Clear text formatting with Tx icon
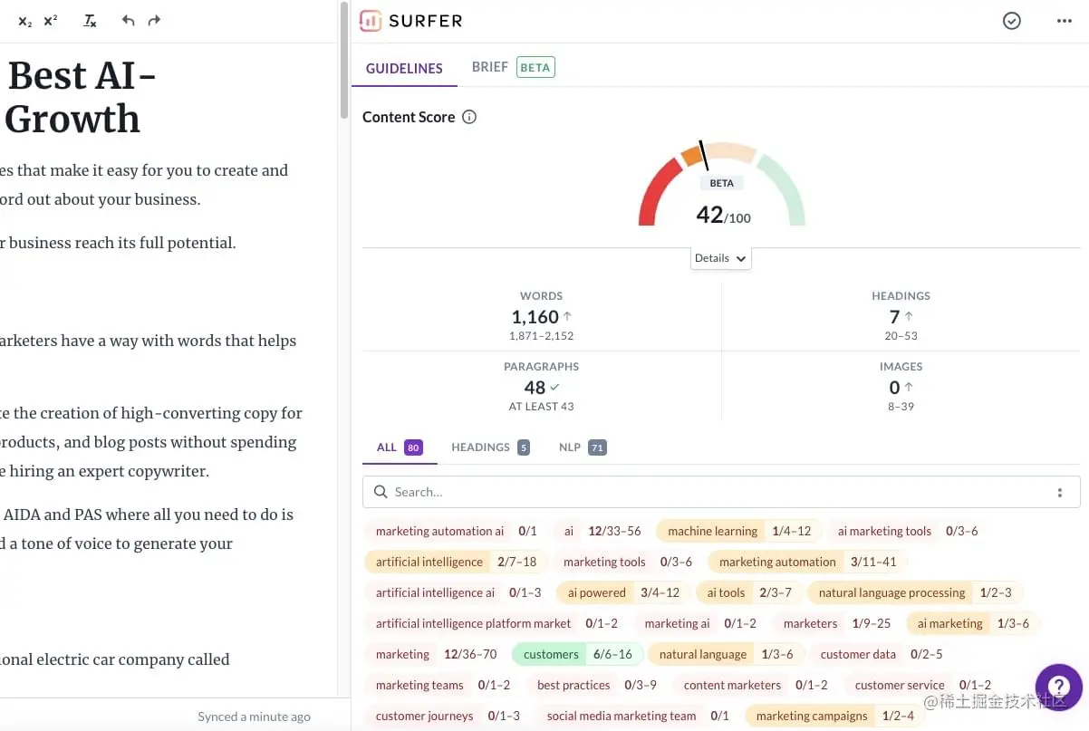 [90, 20]
